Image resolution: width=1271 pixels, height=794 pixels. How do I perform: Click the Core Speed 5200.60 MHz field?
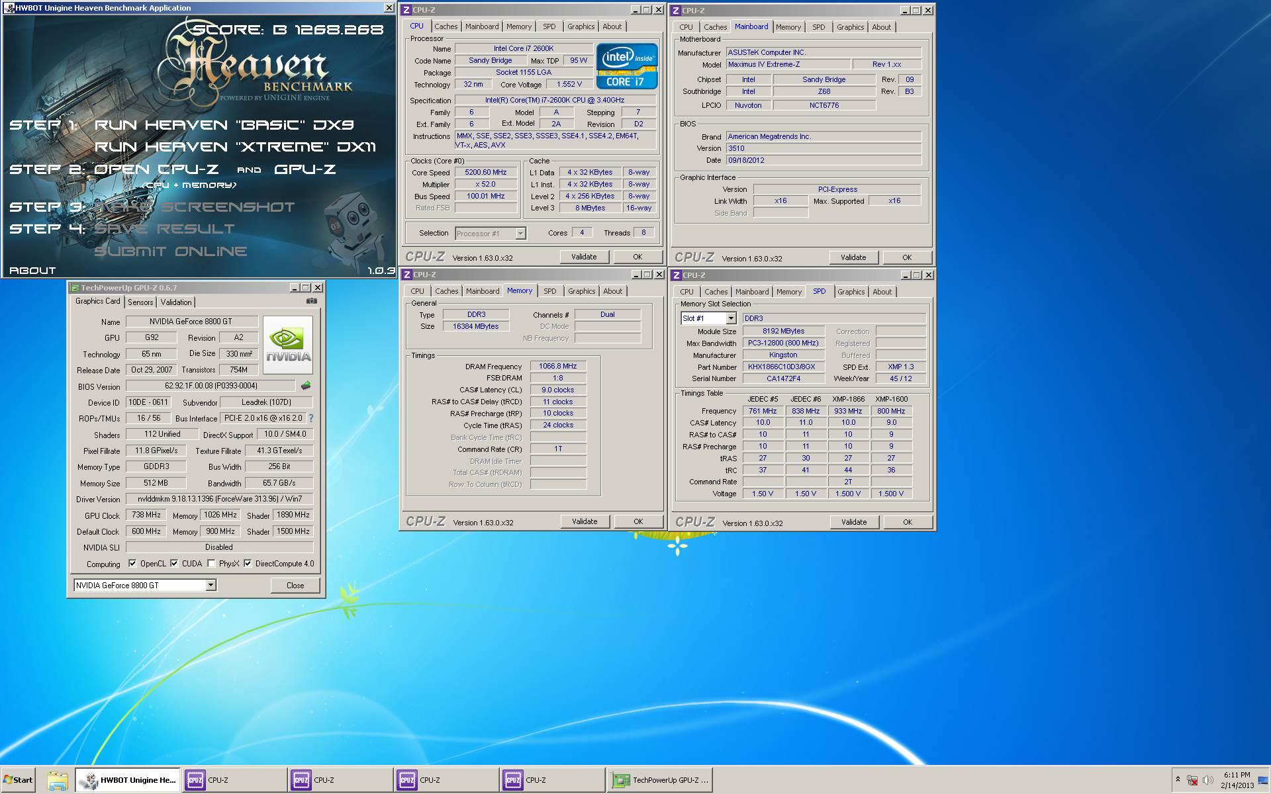pos(486,172)
